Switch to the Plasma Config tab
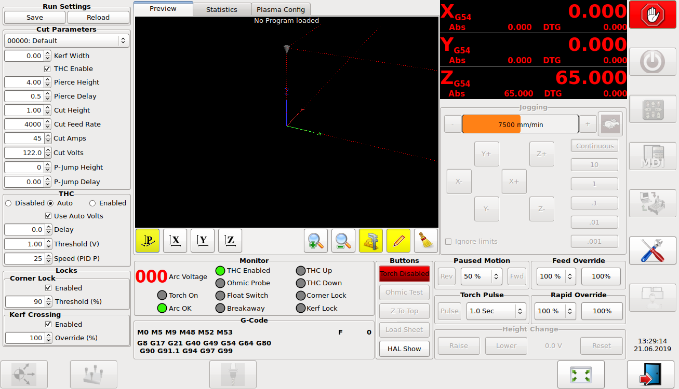This screenshot has height=389, width=679. [281, 9]
